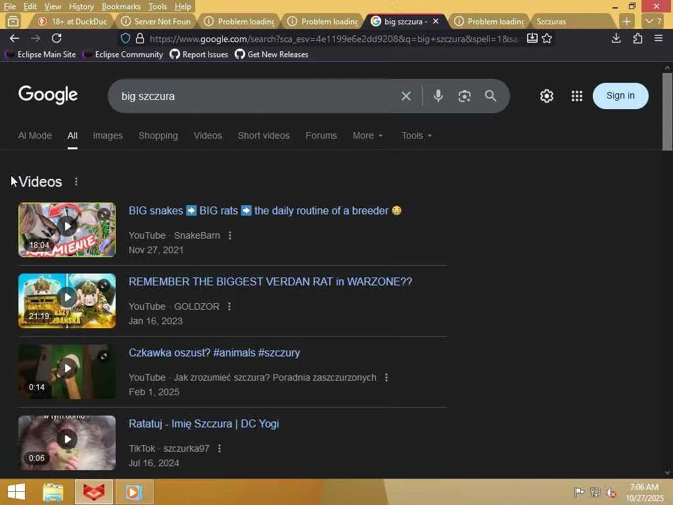Switch to the Short videos tab

(x=264, y=135)
